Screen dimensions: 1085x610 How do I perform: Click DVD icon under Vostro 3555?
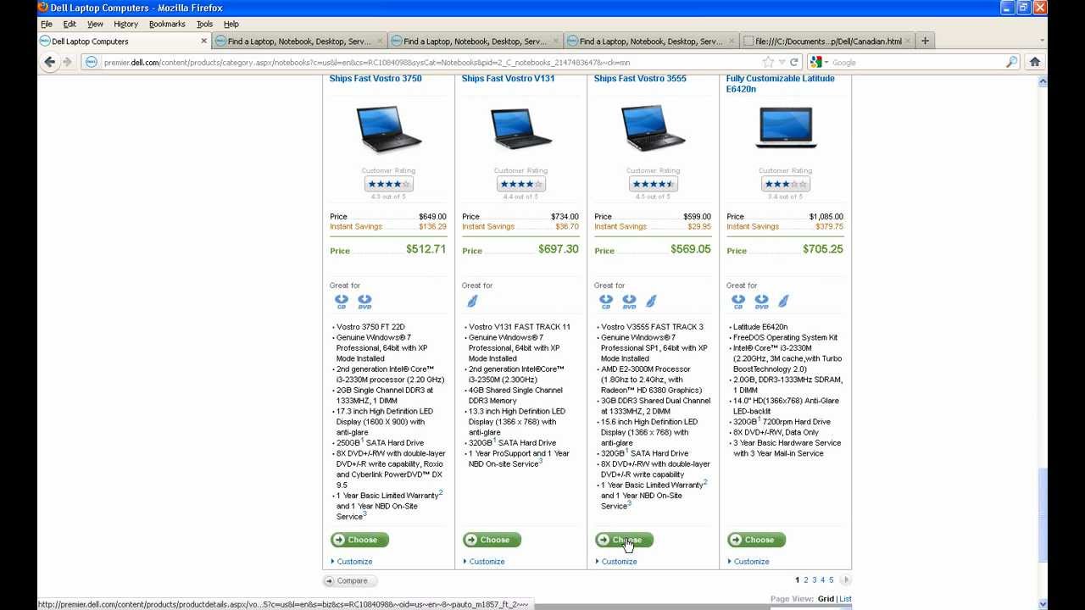coord(629,301)
